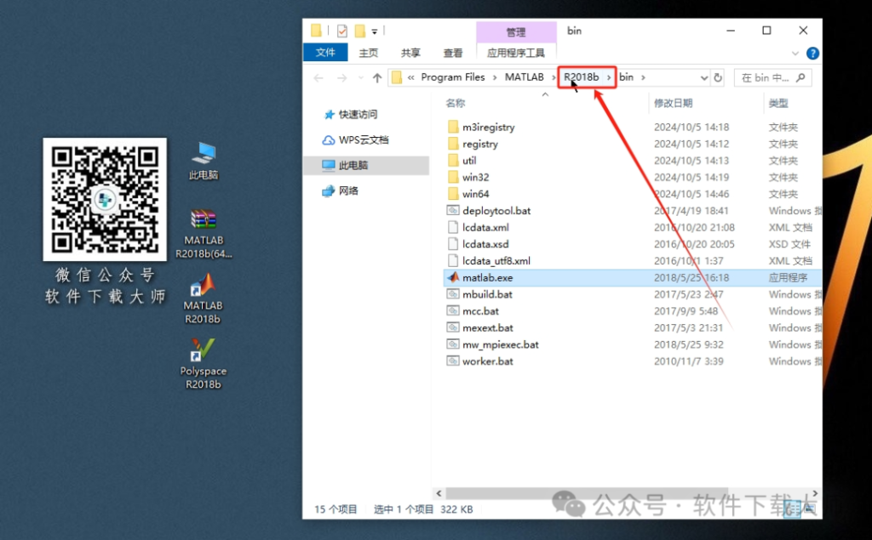Select deploytool.bat in the file list
872x540 pixels.
click(x=491, y=210)
